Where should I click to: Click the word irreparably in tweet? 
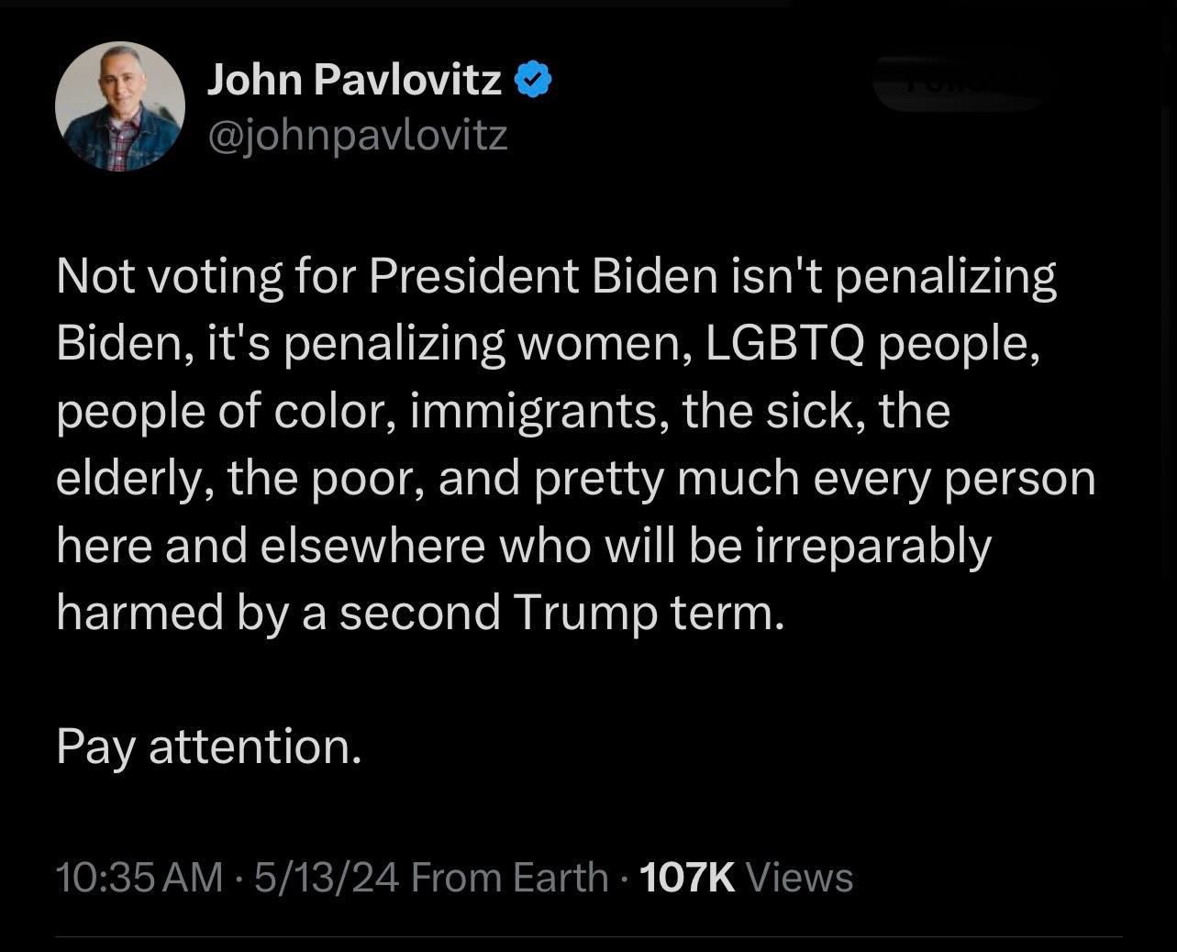point(874,546)
